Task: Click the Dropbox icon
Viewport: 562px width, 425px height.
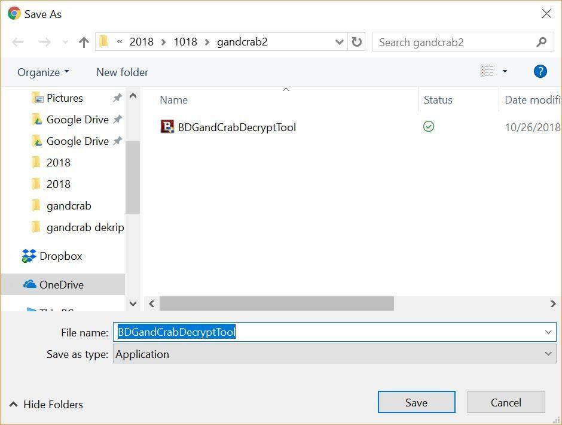Action: 29,256
